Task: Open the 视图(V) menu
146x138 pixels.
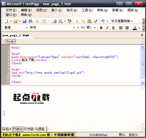Action: (41, 10)
